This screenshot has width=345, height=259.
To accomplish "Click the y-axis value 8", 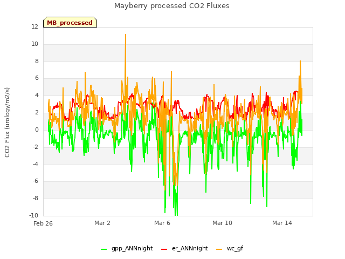I will tap(37, 61).
